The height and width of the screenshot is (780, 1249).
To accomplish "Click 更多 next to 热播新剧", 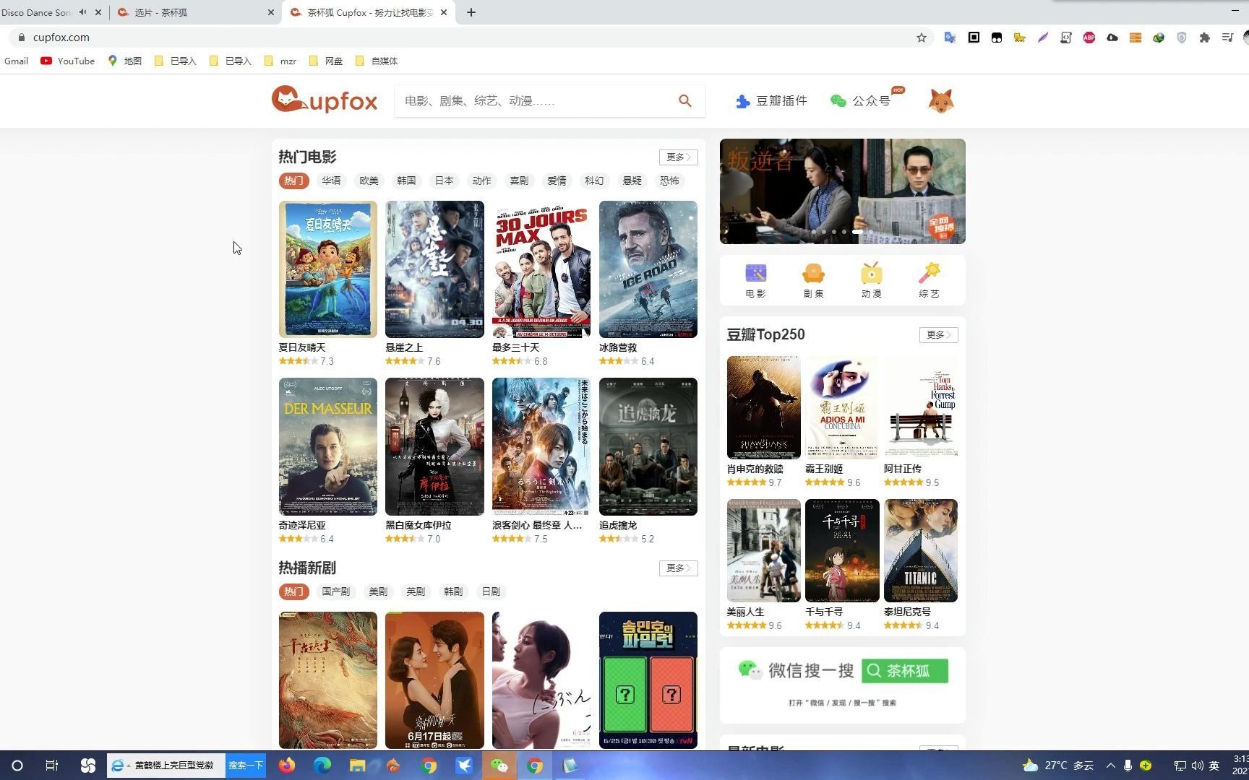I will (678, 568).
